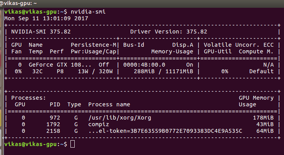The width and height of the screenshot is (284, 155).
Task: Click the Volatile Uncorr. ECC header
Action: coord(239,45)
